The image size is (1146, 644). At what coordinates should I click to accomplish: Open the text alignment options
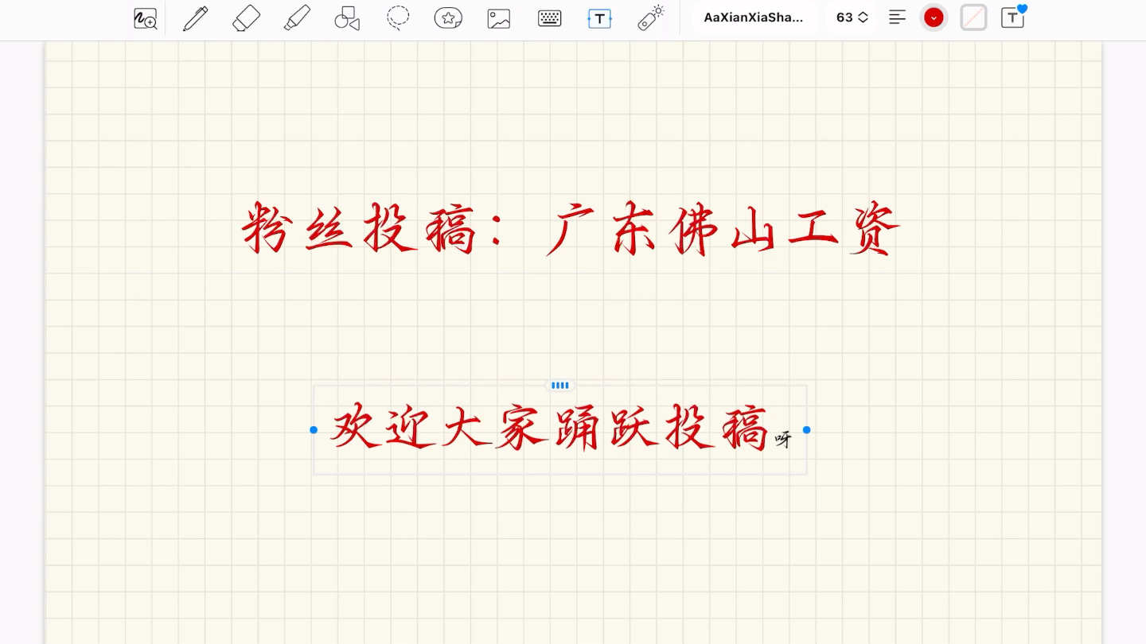(898, 17)
